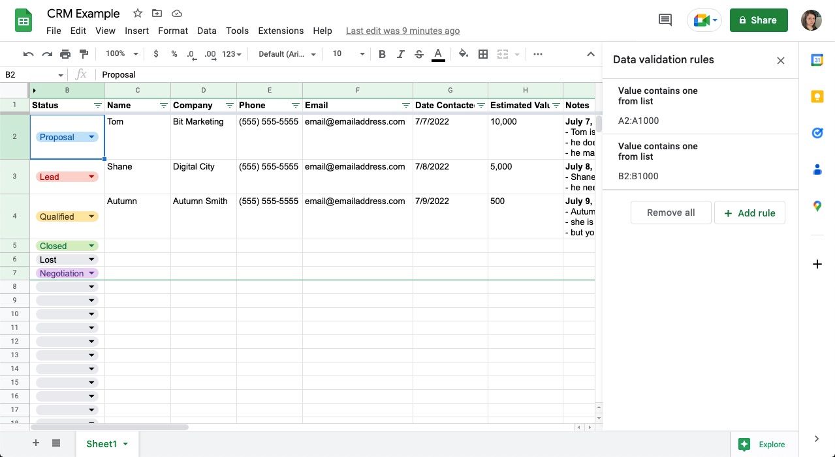Image resolution: width=835 pixels, height=457 pixels.
Task: Apply strikethrough formatting
Action: coord(419,54)
